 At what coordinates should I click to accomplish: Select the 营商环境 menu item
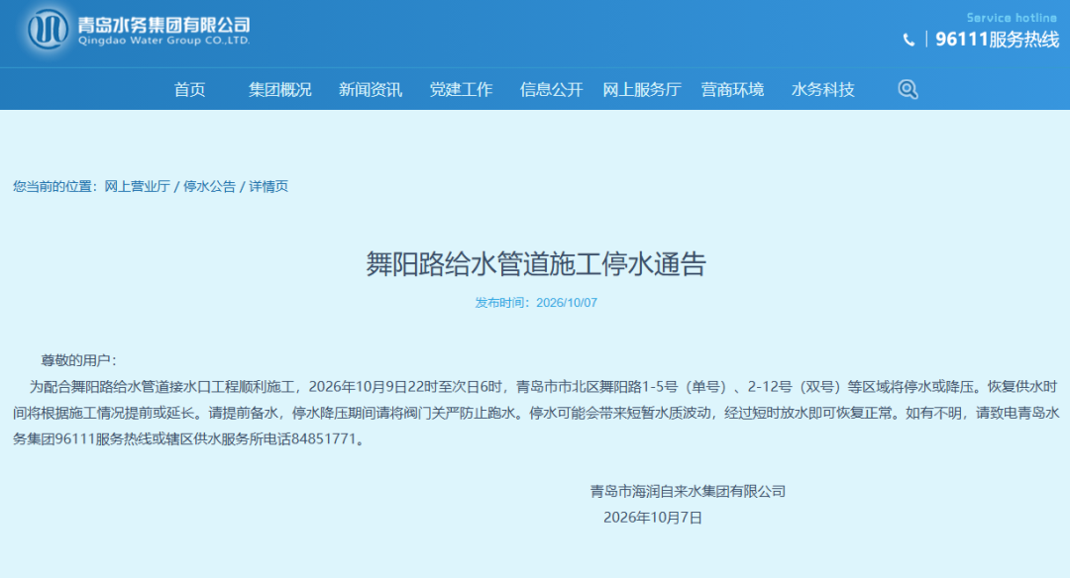click(732, 89)
